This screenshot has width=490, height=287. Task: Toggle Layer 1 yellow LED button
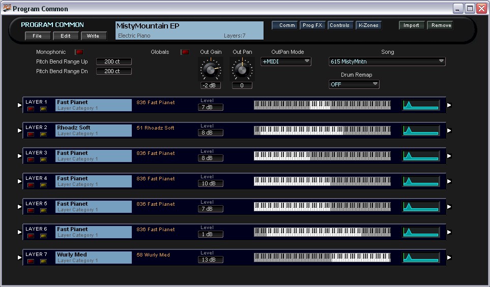(43, 109)
